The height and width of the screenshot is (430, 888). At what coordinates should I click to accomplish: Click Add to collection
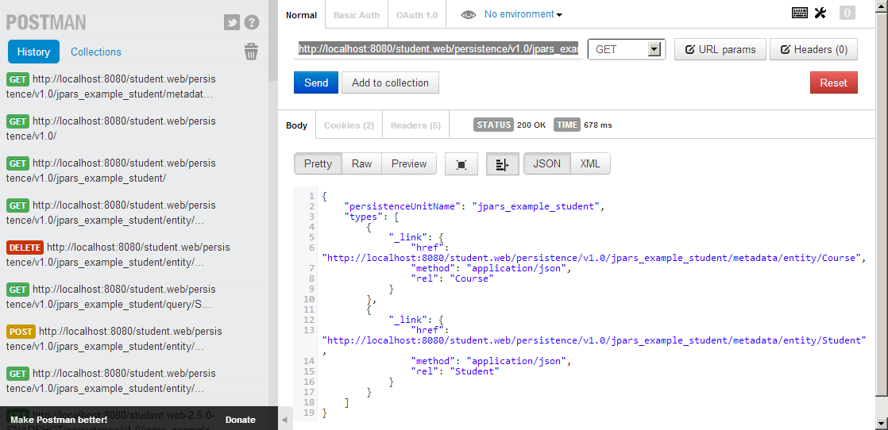coord(390,83)
